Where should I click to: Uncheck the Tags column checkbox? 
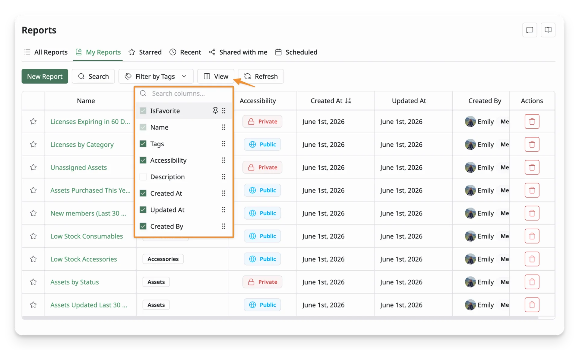click(x=143, y=144)
